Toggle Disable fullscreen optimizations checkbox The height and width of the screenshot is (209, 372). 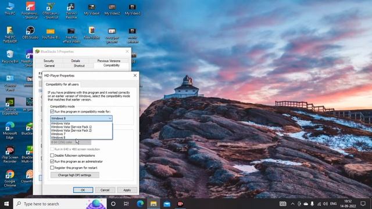(52, 156)
